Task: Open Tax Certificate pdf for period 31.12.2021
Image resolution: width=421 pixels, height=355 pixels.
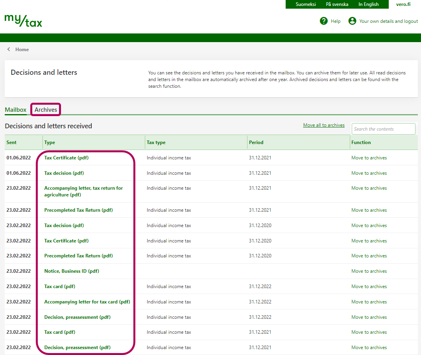Action: coord(66,158)
